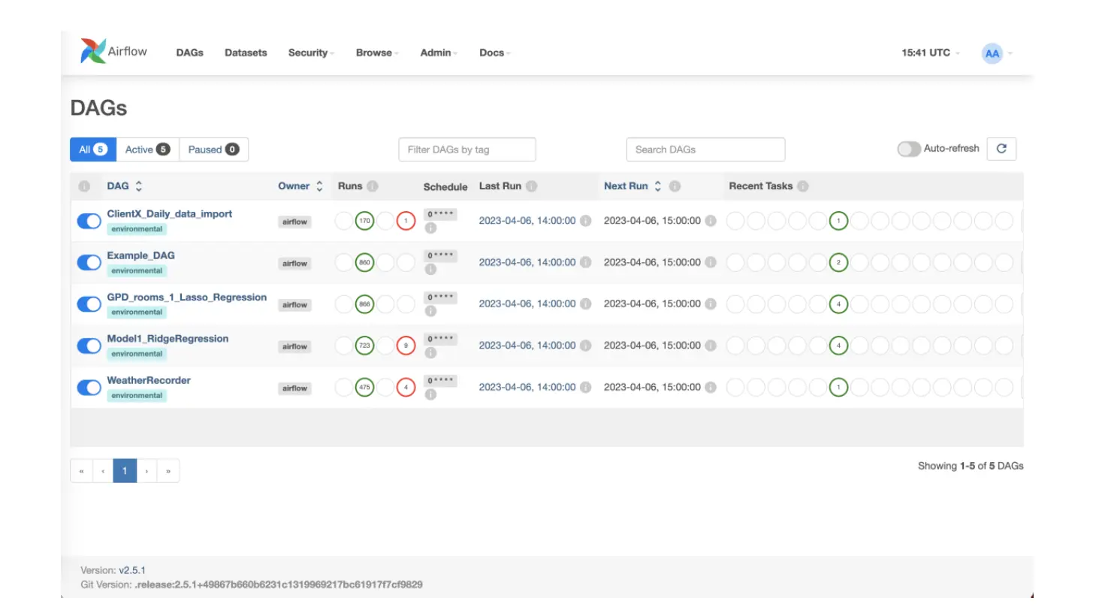
Task: Open the WeatherRecorder DAG link
Action: tap(149, 380)
